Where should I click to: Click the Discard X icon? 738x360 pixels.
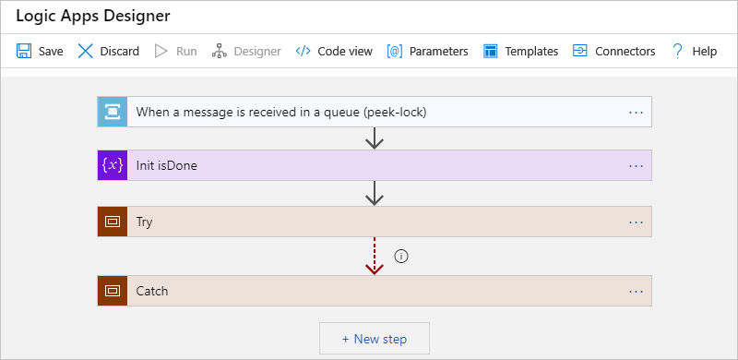pos(85,51)
